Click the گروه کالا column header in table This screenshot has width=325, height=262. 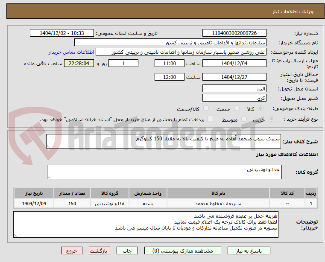(x=110, y=193)
